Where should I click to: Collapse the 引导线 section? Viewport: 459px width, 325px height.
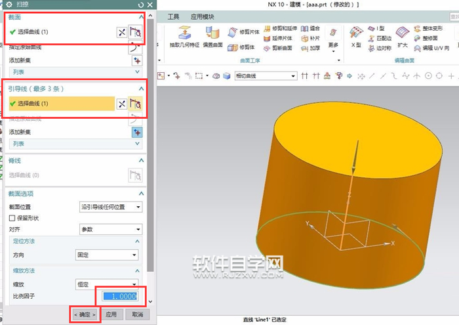coord(141,89)
